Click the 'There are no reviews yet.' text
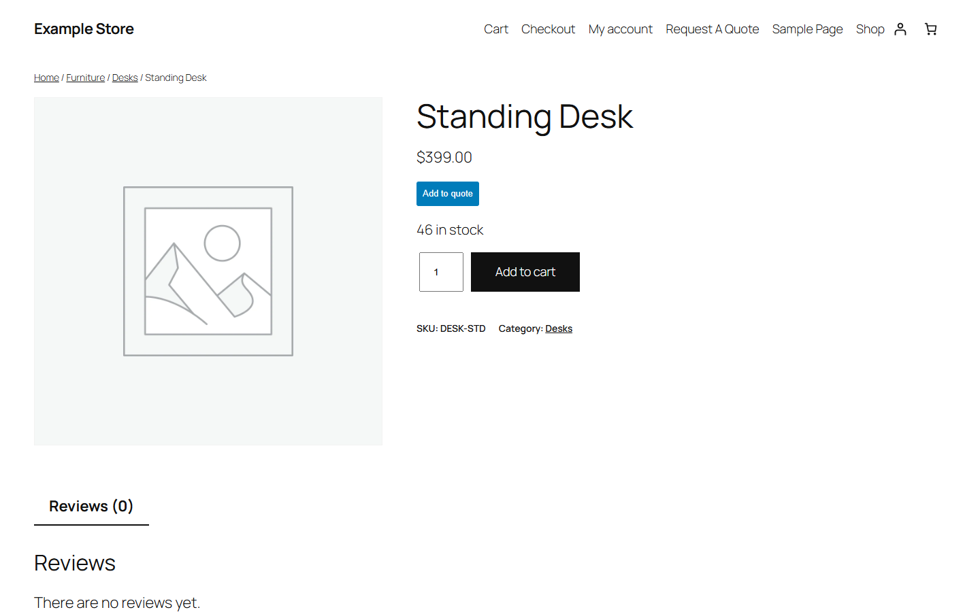 coord(117,602)
